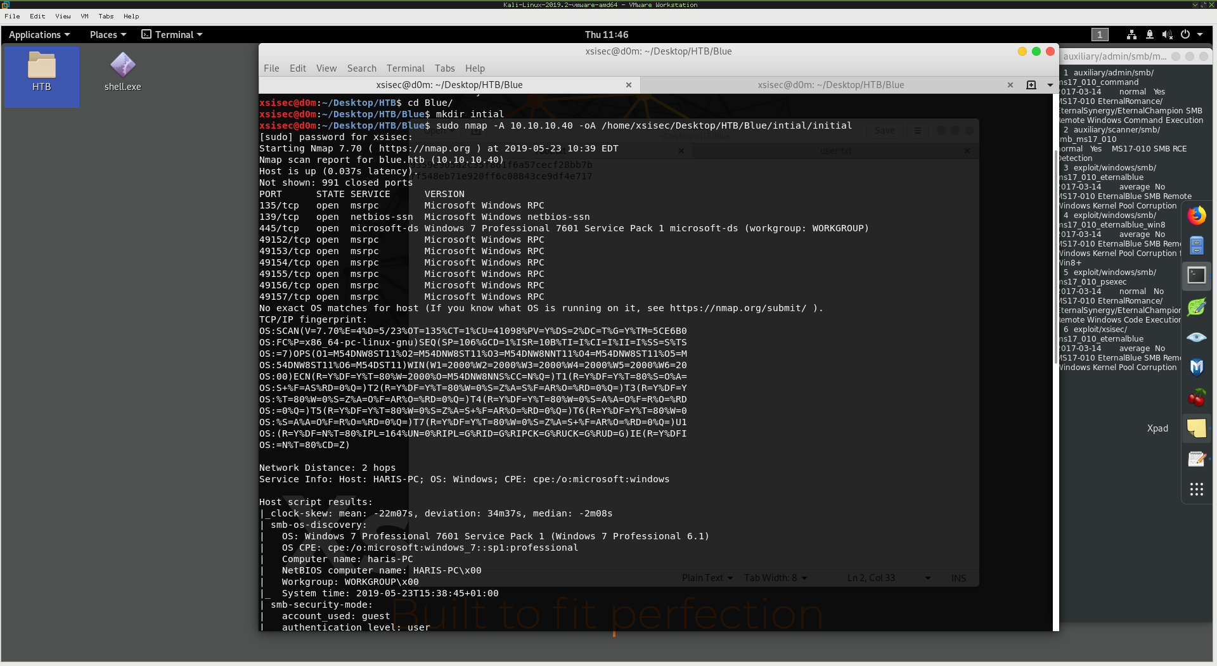Open the clock showing Thu 11:46

click(607, 35)
